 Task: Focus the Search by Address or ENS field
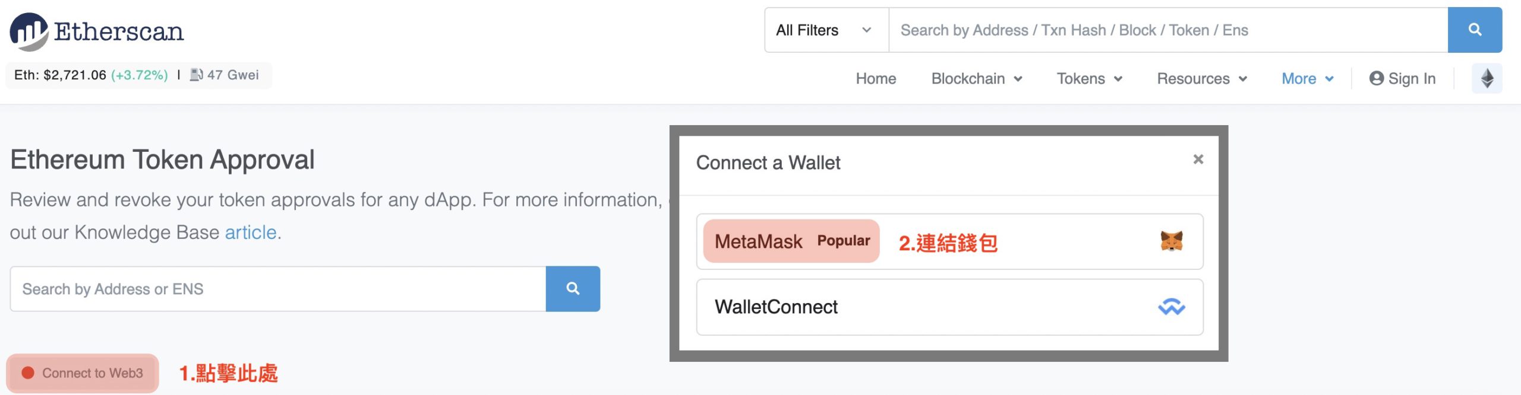tap(277, 289)
